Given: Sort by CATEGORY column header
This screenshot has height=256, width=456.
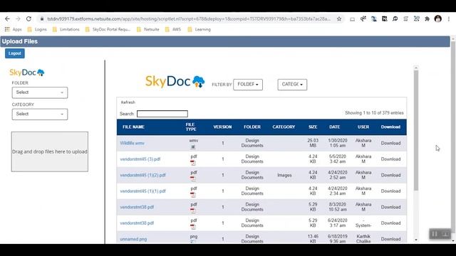Looking at the screenshot, I should point(284,127).
